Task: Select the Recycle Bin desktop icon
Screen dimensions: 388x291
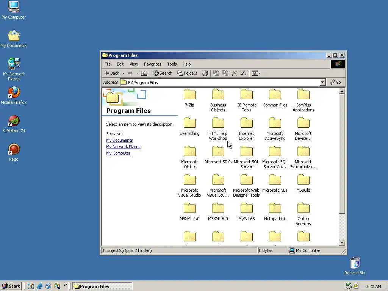Action: 355,266
